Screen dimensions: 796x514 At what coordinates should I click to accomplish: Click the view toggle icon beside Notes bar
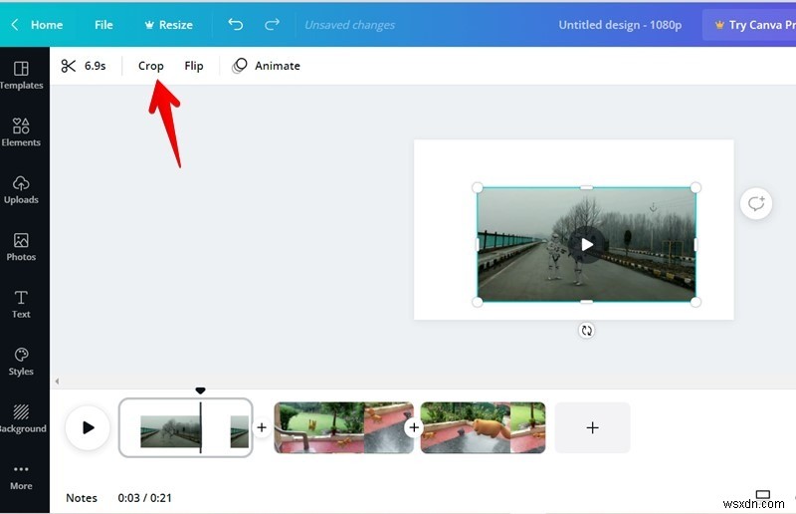[762, 494]
